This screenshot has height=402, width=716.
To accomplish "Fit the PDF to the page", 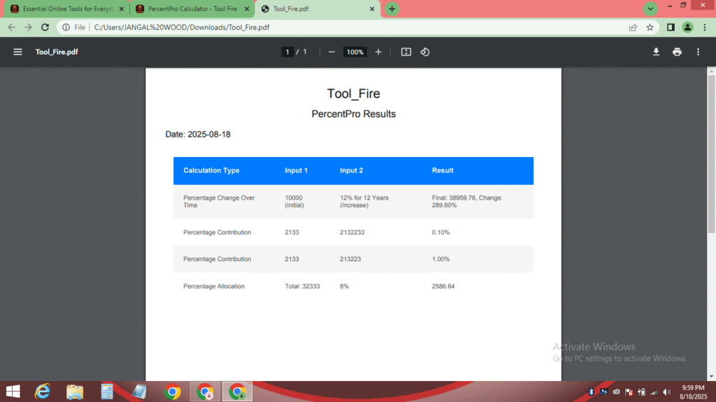I will coord(406,52).
